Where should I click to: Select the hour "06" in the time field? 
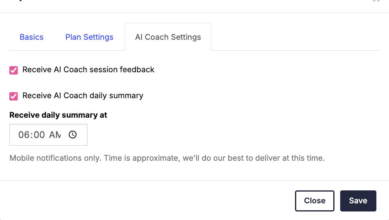[24, 135]
